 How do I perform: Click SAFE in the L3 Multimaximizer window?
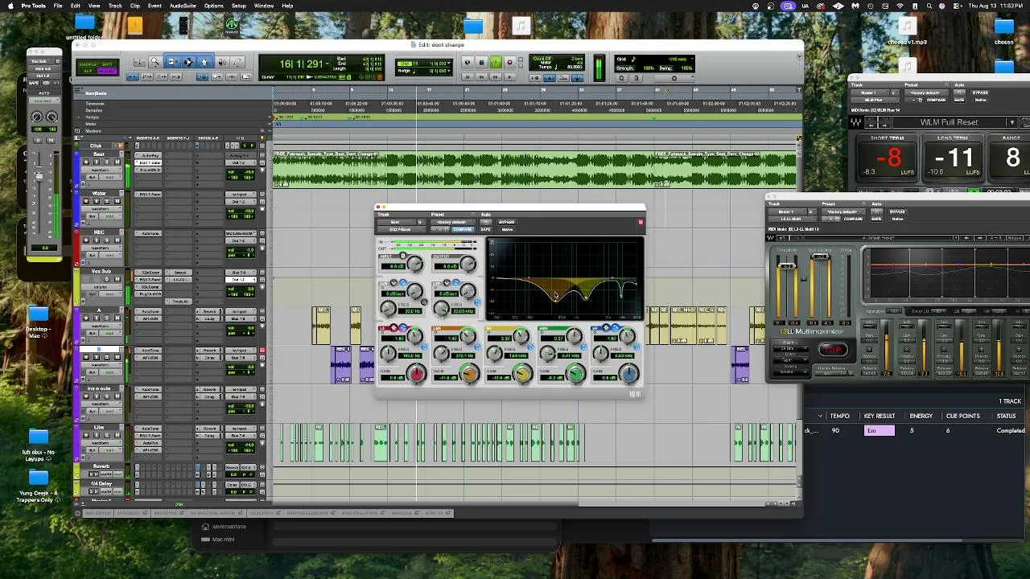click(877, 219)
